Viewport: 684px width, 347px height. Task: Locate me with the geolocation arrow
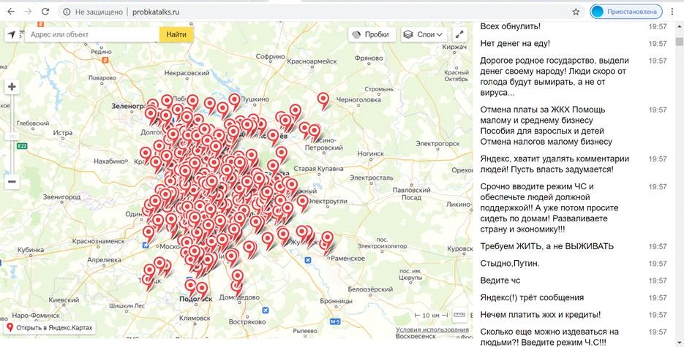[x=12, y=34]
